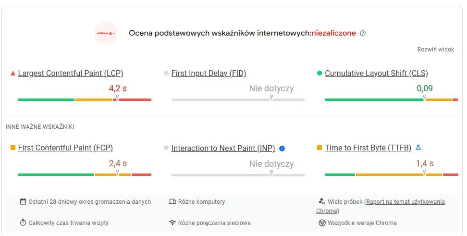Click the help icon beside niezaliczone
This screenshot has height=236, width=467.
pos(363,33)
